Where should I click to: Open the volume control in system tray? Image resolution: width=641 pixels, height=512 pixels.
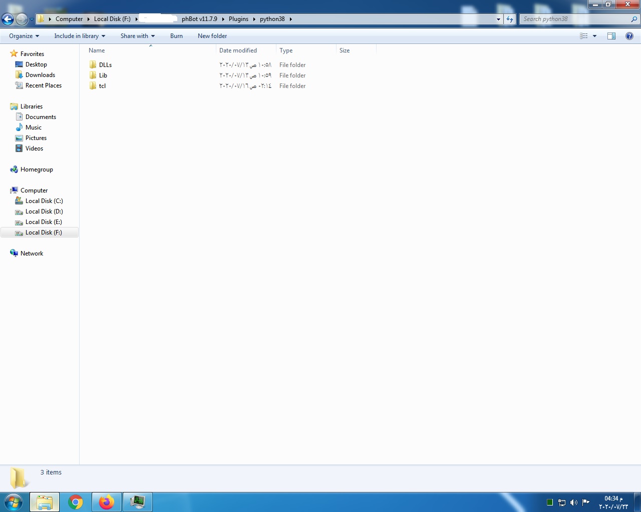(x=574, y=502)
